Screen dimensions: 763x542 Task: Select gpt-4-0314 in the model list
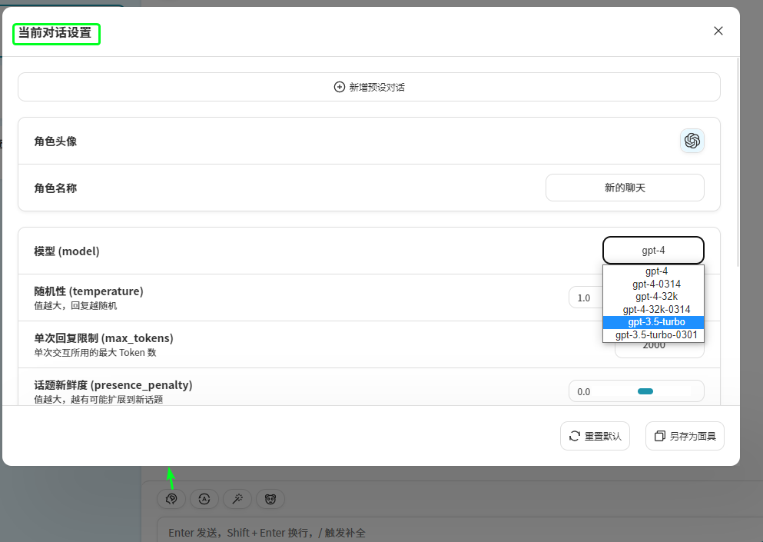pyautogui.click(x=653, y=284)
